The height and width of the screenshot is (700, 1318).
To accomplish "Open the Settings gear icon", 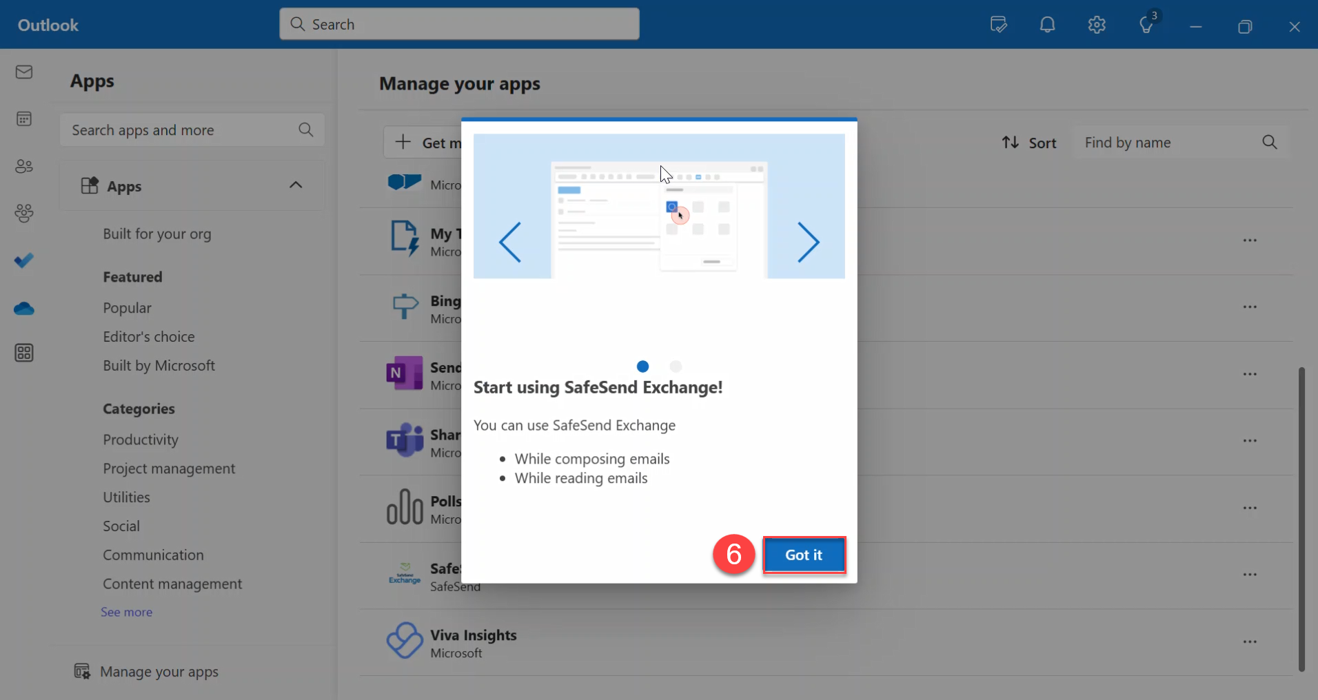I will (1097, 25).
